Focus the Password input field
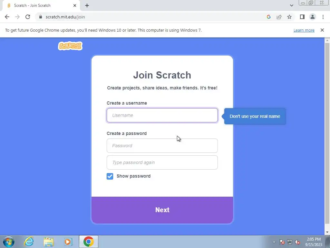330x248 pixels. click(162, 146)
